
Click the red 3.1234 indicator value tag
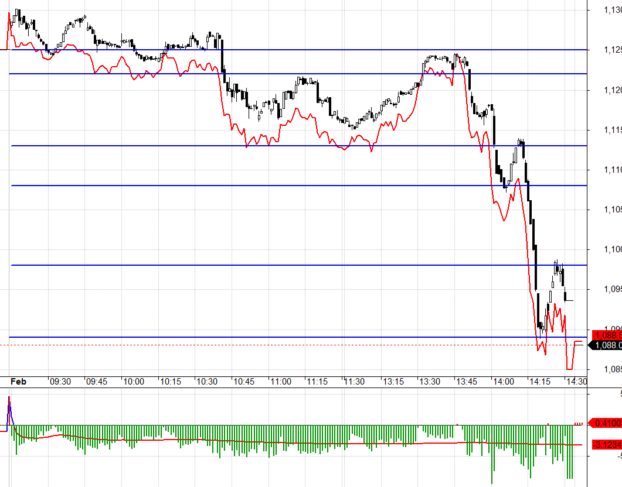607,444
